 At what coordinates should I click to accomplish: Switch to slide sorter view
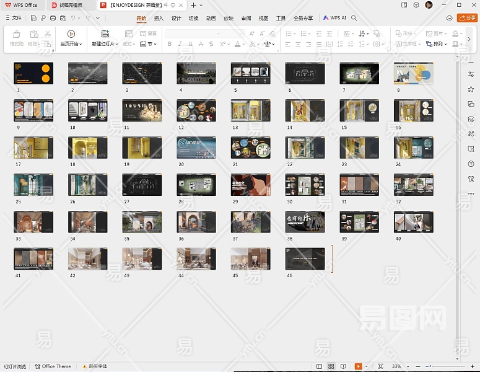coord(331,366)
